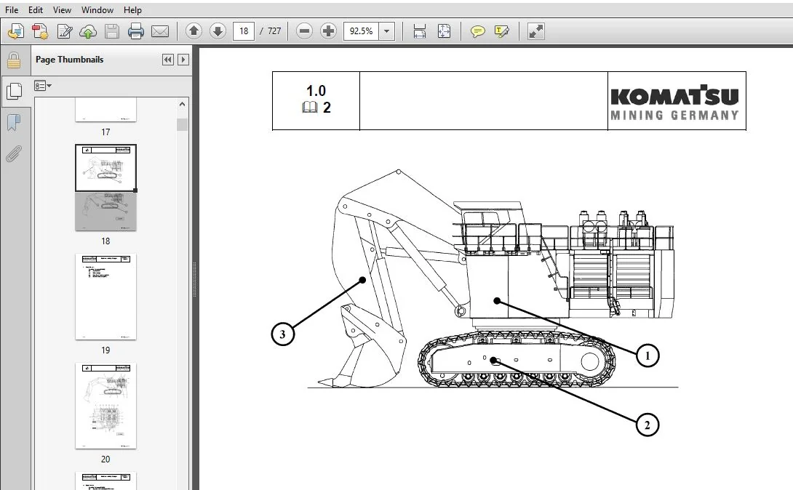Select page 18 thumbnail

105,188
